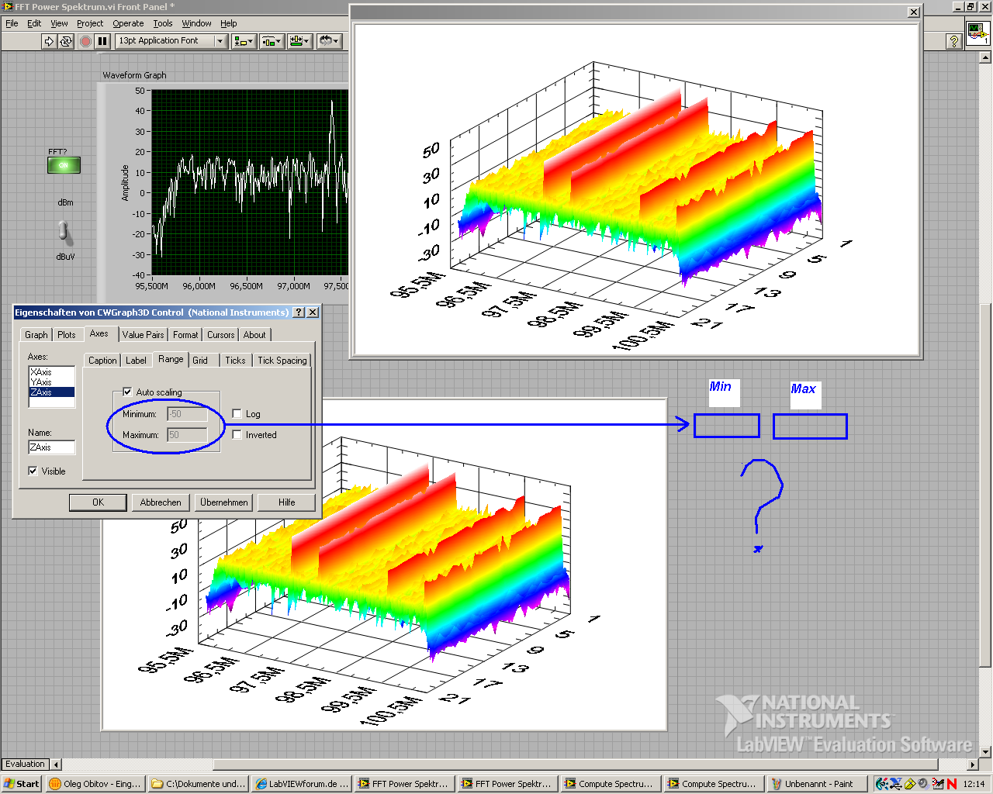Viewport: 993px width, 794px height.
Task: Select ZAxis in the Axes list
Action: pos(52,392)
